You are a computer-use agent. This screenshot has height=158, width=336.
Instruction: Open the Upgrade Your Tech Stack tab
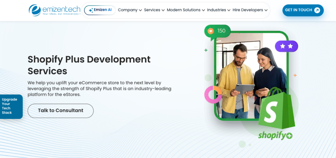coord(11,107)
